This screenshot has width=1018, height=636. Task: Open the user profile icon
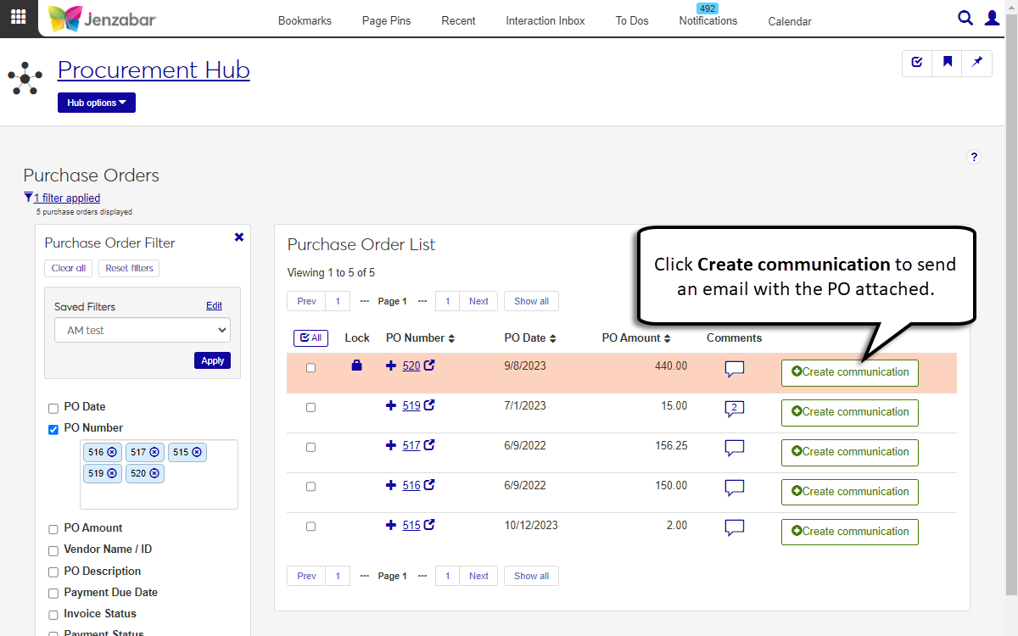click(x=992, y=18)
